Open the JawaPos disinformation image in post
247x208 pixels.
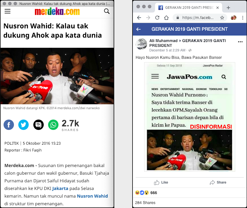[190, 117]
